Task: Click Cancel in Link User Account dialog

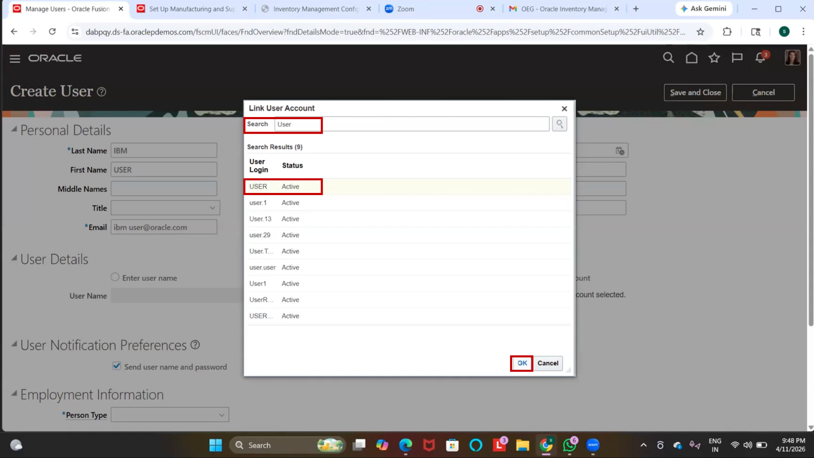Action: [x=548, y=363]
